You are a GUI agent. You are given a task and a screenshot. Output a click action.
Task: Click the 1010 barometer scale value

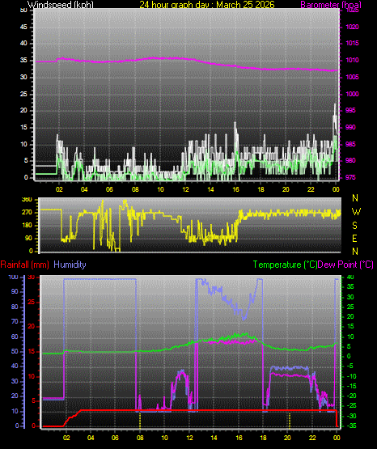click(x=353, y=60)
